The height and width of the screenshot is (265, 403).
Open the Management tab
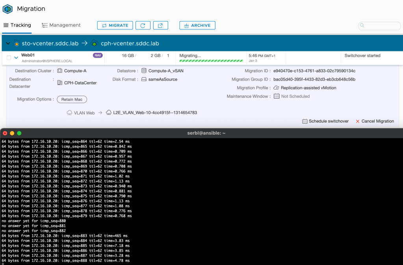[61, 25]
